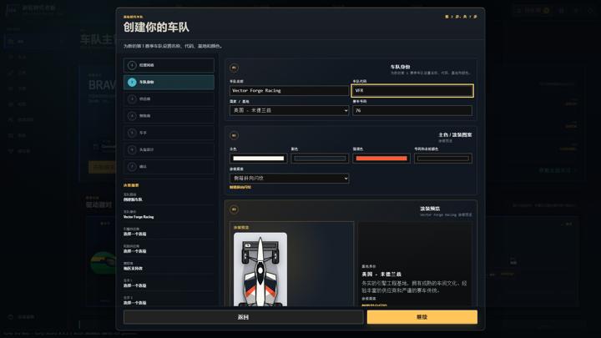601x338 pixels.
Task: Focus the team code field containing VFR
Action: 412,90
